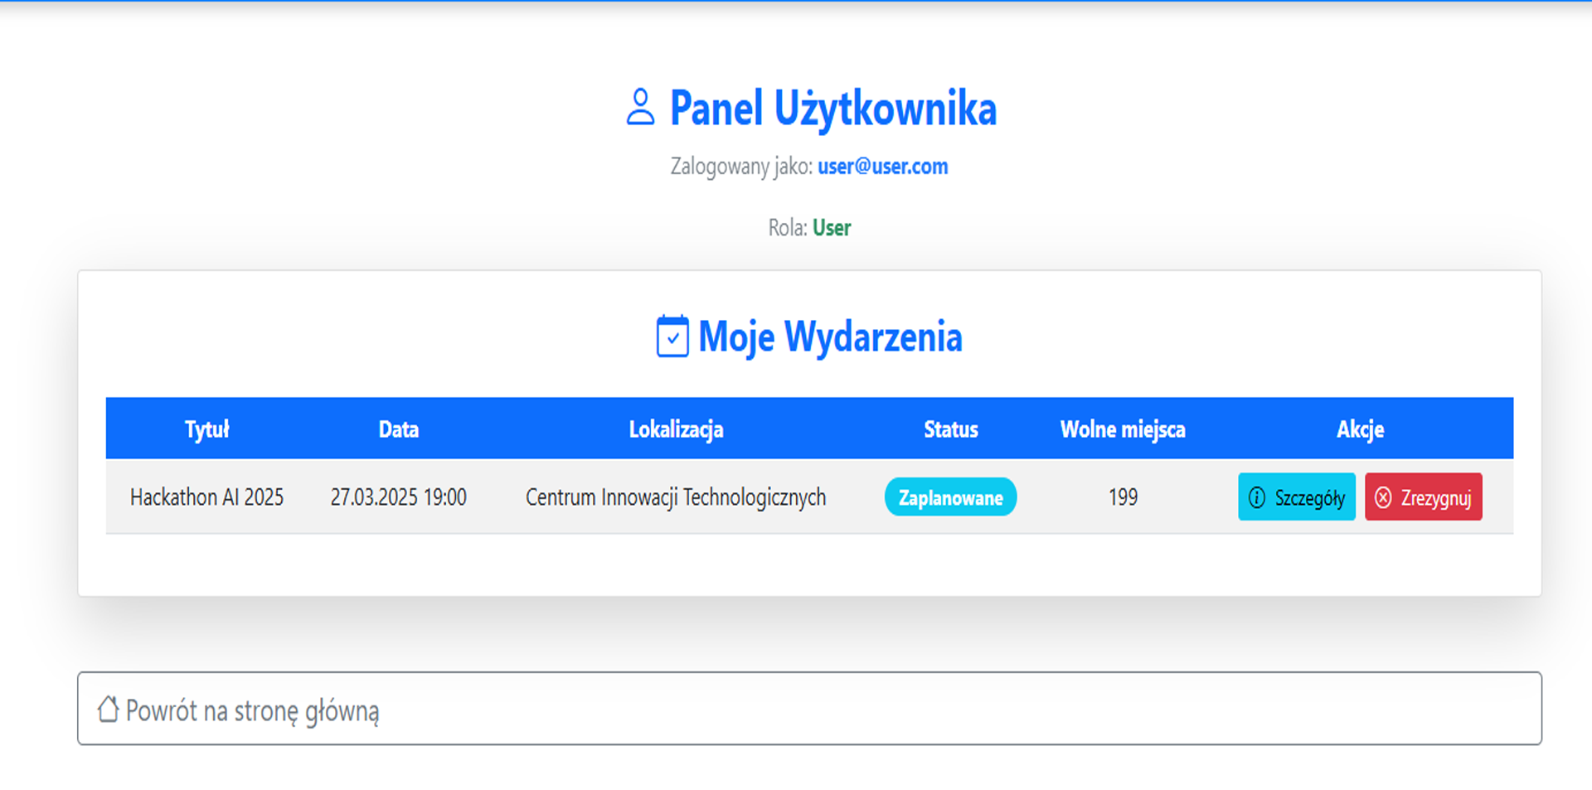Cancel registration with the Zrezygnuj button
This screenshot has width=1592, height=790.
pos(1424,497)
